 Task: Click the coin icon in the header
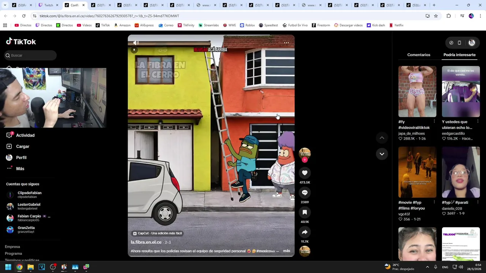[x=451, y=43]
